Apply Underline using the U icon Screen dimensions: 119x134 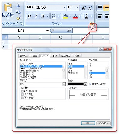click(x=43, y=16)
